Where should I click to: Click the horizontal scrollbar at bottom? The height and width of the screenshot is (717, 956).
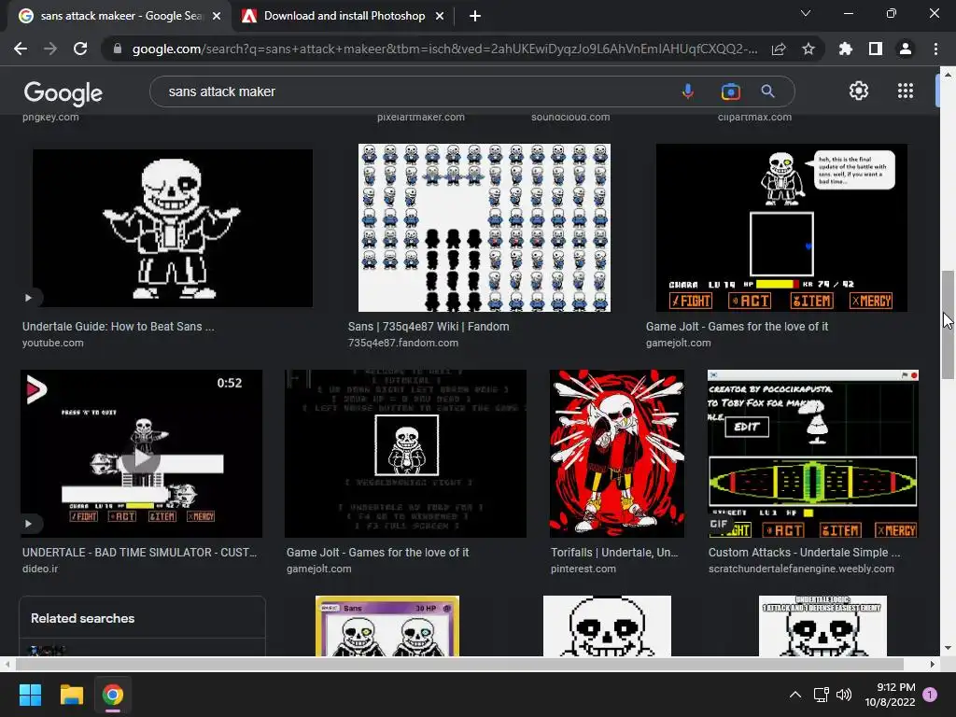459,664
